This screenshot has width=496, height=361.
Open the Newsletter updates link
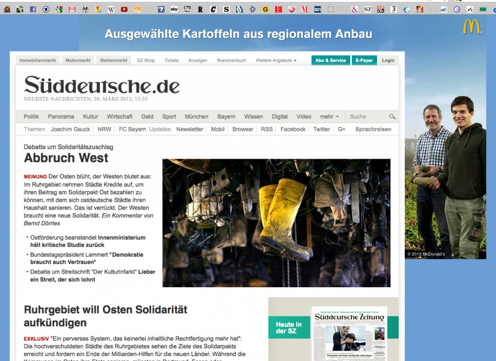tap(190, 130)
